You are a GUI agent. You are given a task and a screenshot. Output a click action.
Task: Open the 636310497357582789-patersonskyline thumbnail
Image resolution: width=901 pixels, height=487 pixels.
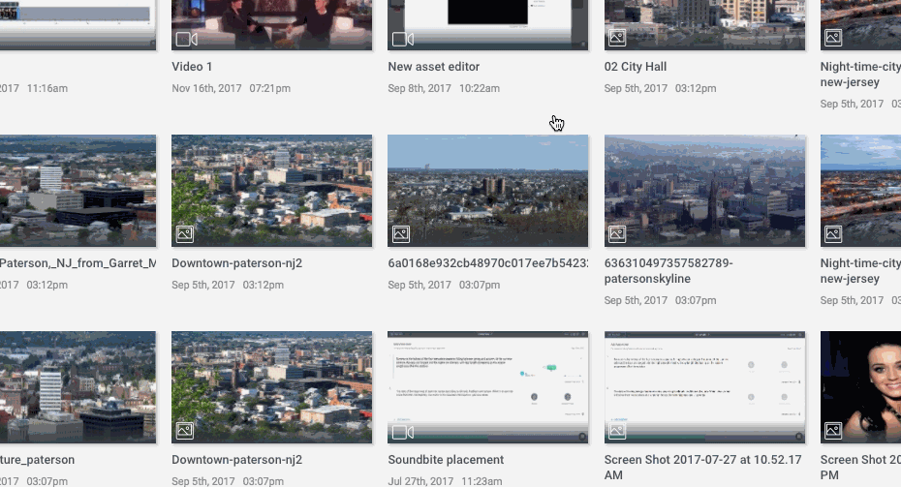click(x=704, y=191)
